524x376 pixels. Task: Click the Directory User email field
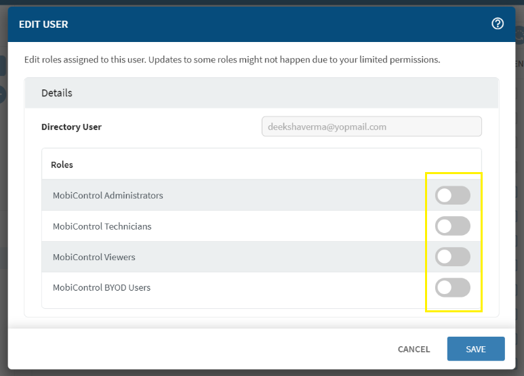pyautogui.click(x=371, y=127)
